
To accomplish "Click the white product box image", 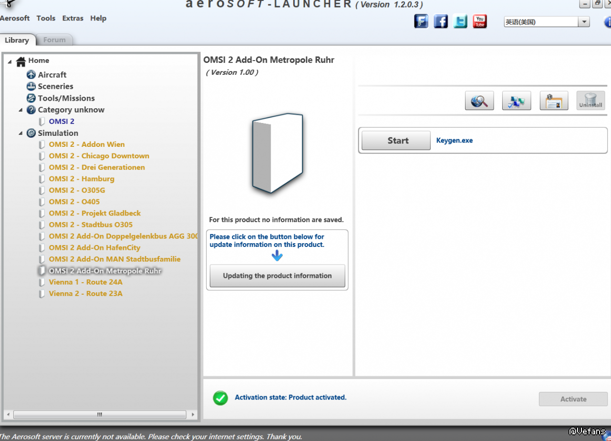I will [x=277, y=153].
